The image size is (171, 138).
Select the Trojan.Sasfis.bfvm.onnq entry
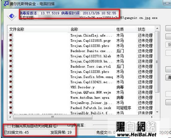[x=92, y=77]
